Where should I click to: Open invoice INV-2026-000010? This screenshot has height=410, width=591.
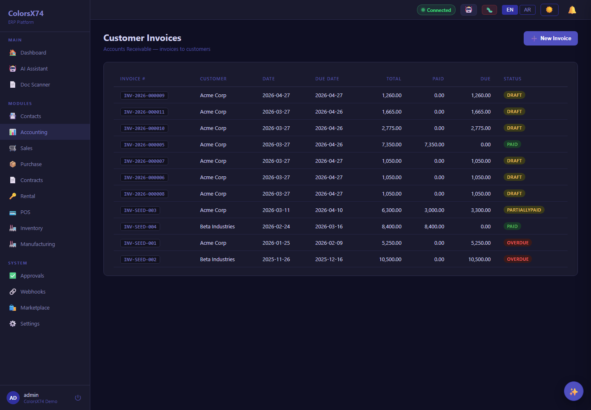click(144, 128)
